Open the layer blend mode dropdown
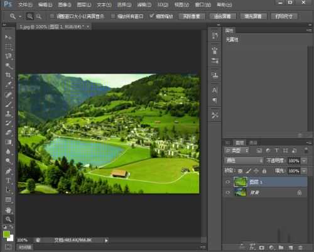 point(244,161)
